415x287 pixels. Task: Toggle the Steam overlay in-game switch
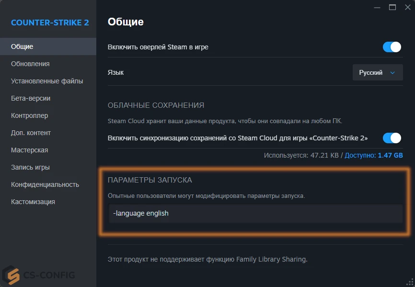(x=392, y=47)
